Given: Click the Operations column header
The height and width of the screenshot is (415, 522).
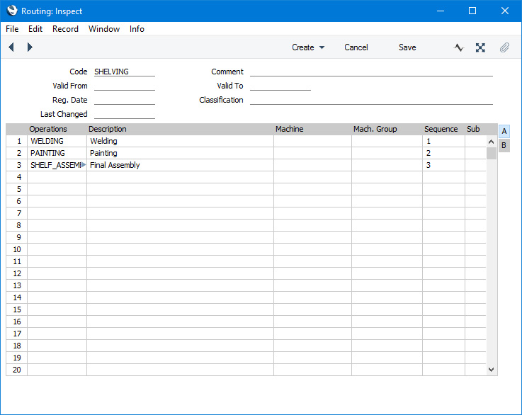Looking at the screenshot, I should point(48,129).
